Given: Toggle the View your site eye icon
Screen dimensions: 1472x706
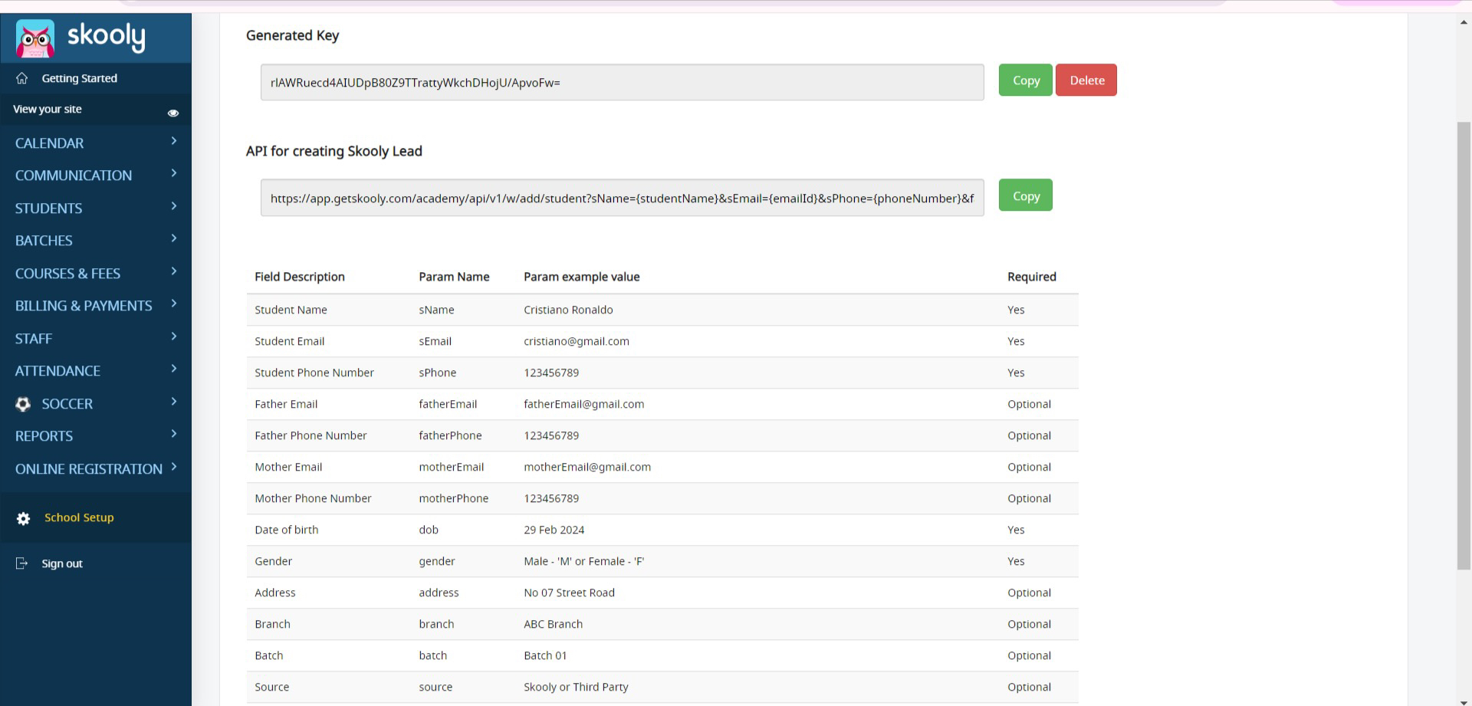Looking at the screenshot, I should click(173, 113).
